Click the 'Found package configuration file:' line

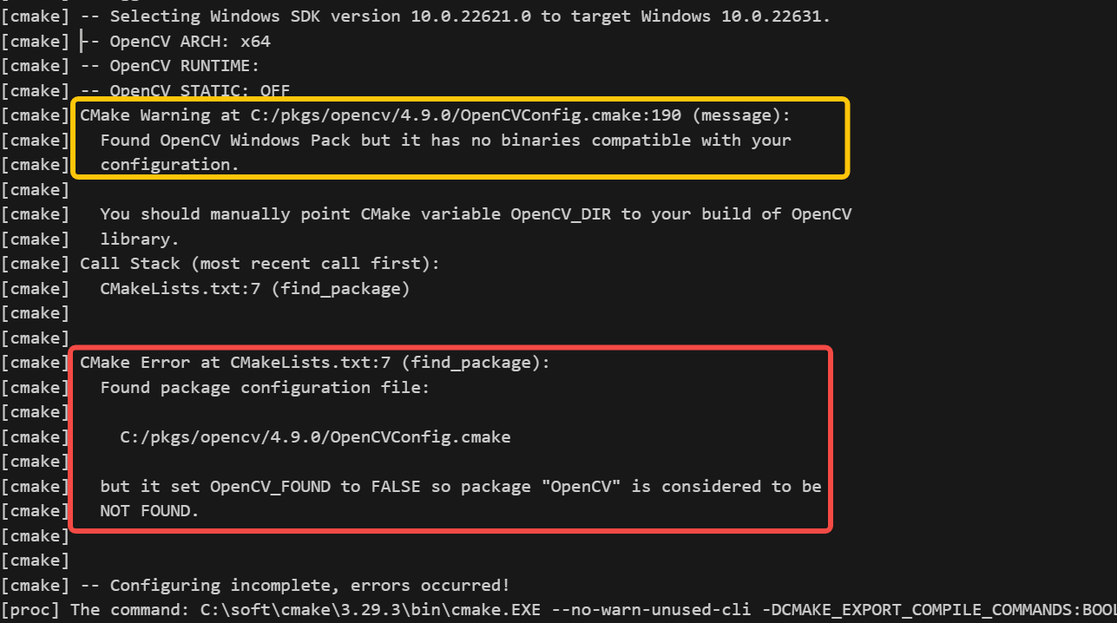tap(265, 387)
